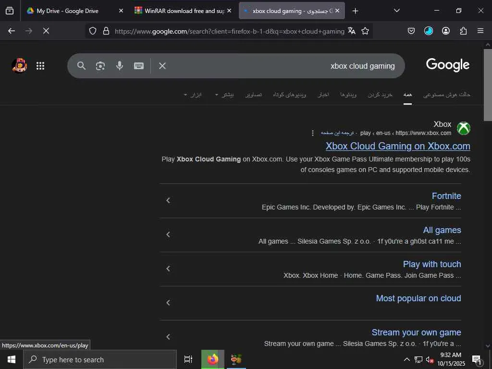Search by image with Lens icon

(100, 65)
